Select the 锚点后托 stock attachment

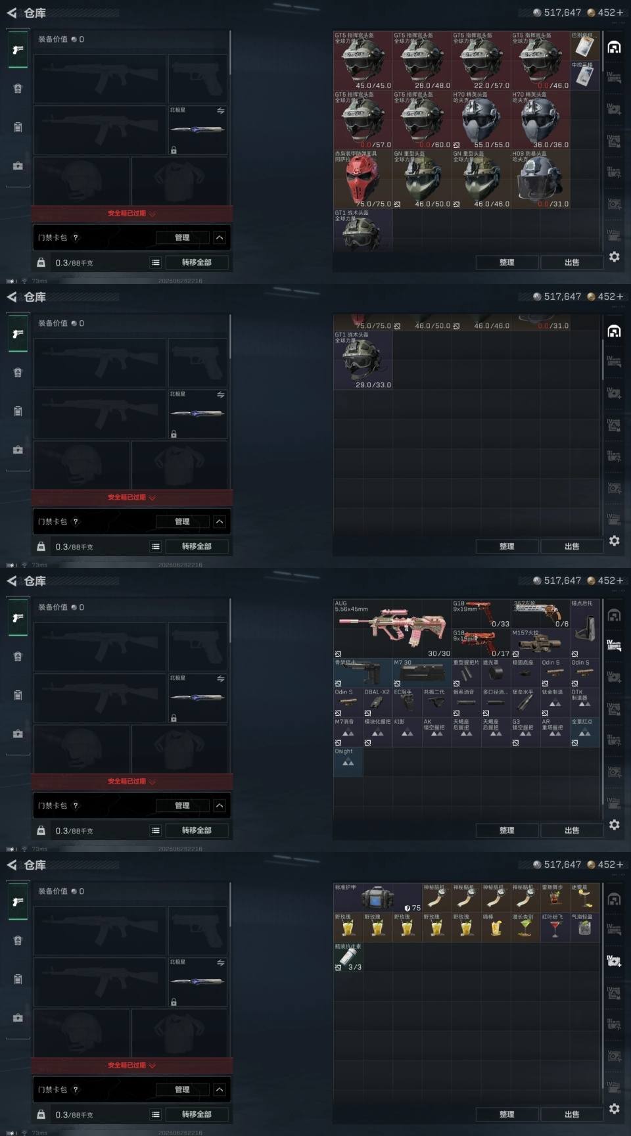(585, 628)
